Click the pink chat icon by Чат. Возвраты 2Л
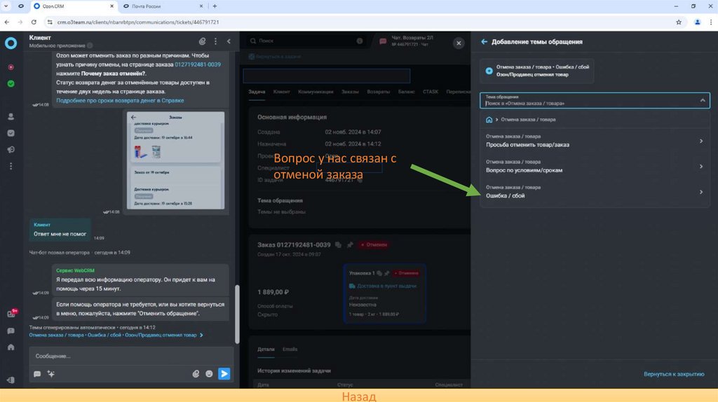 pos(383,41)
